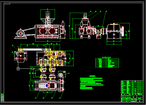146x105 pixels.
Task: Select the right red roller circle
Action: 52,31
